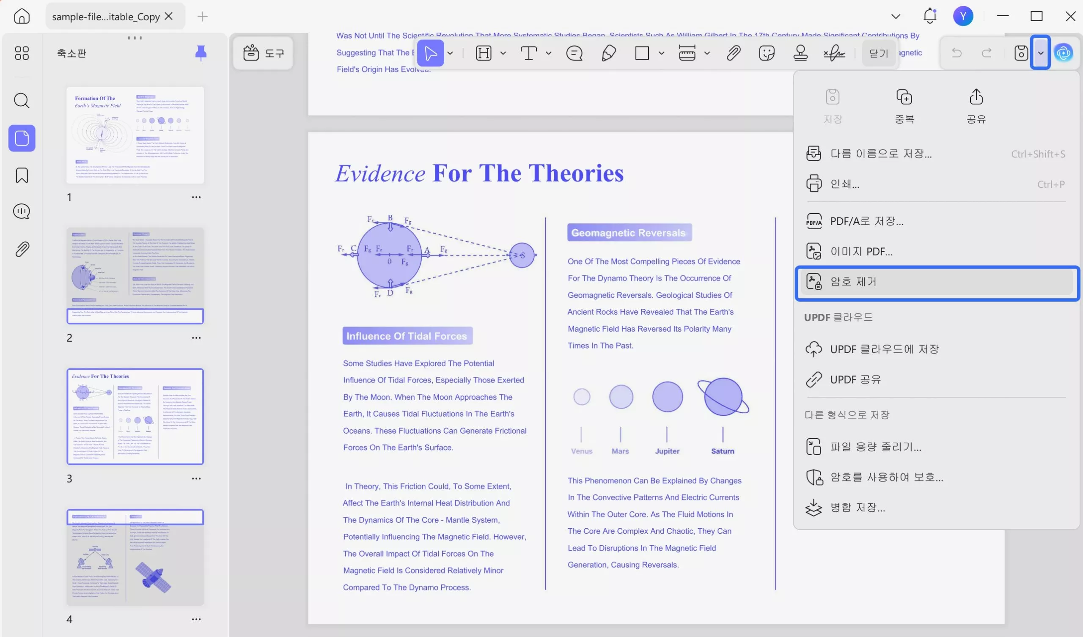Select page 2 thumbnail
1083x637 pixels.
point(135,275)
